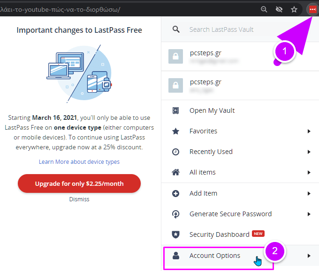Open Account Options in the menu
Image resolution: width=319 pixels, height=271 pixels.
tap(240, 256)
